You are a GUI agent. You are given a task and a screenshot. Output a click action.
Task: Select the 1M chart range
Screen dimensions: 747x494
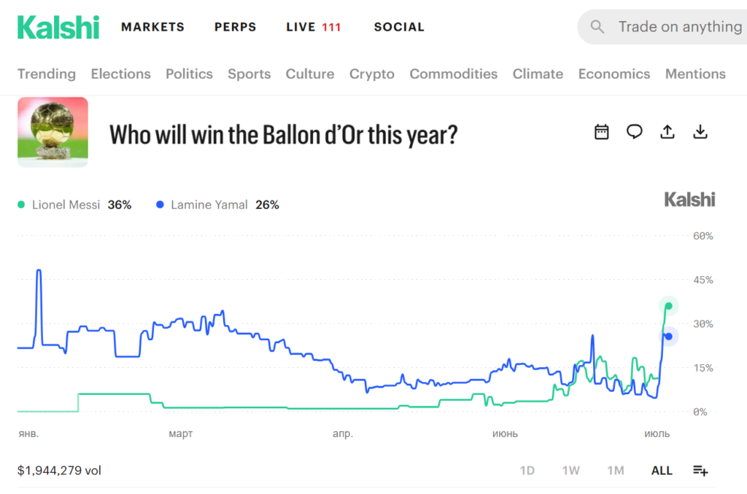pos(616,471)
